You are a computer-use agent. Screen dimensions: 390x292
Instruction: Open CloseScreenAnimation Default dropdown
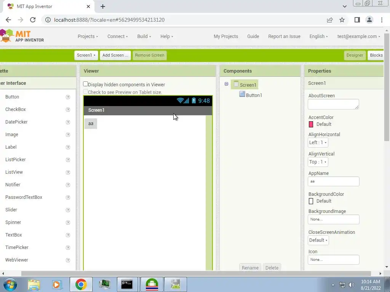pos(318,240)
